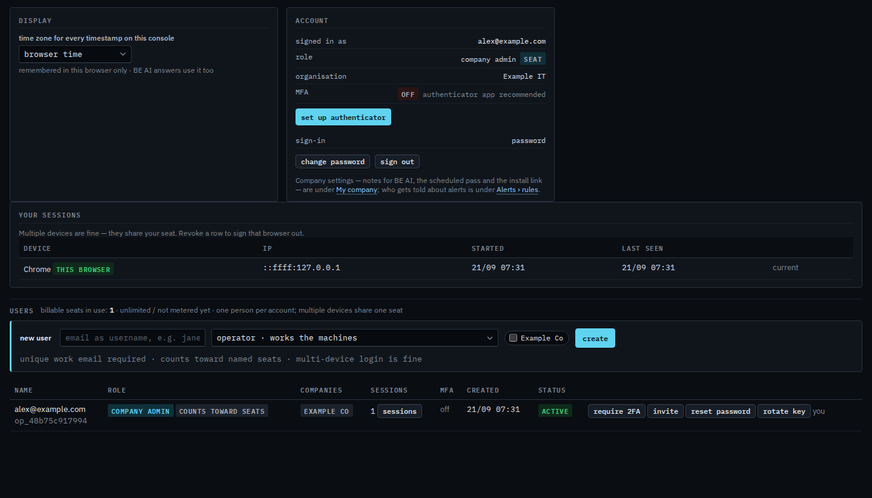Click require 2FA button

616,411
